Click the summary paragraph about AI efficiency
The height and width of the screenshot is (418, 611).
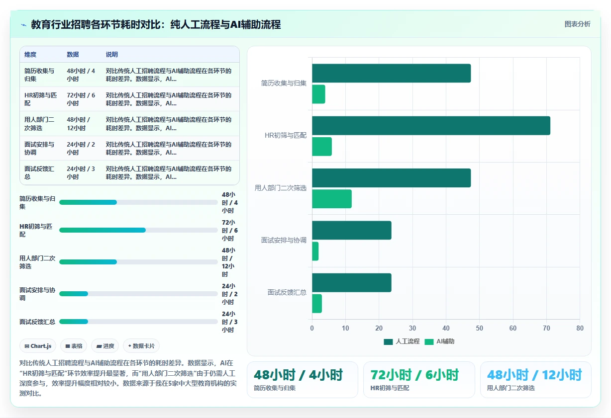(x=127, y=378)
